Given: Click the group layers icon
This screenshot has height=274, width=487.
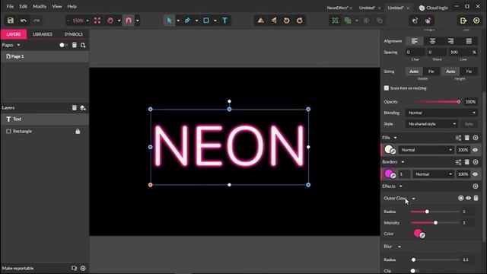Looking at the screenshot, I should [x=335, y=21].
